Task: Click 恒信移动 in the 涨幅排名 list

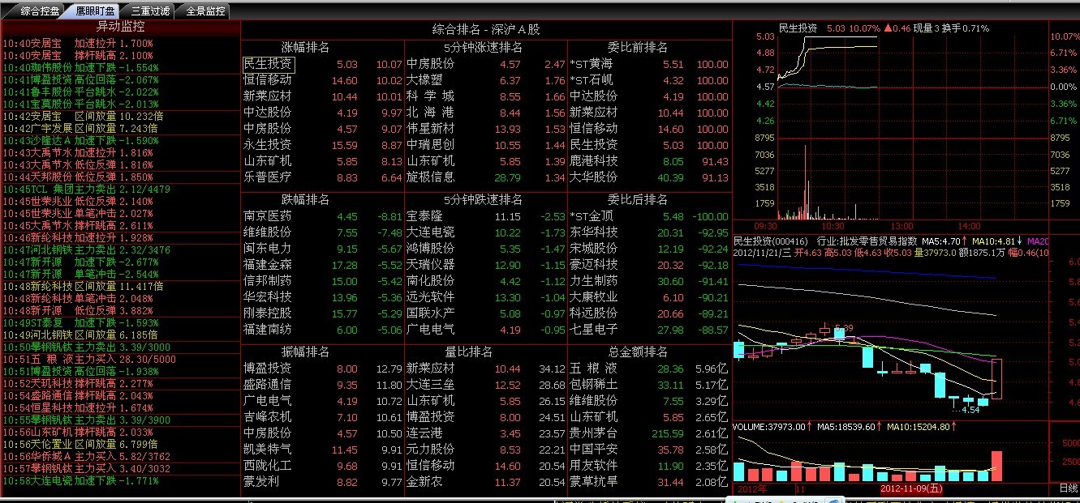Action: 268,80
